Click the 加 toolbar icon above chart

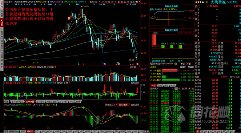click(109, 1)
